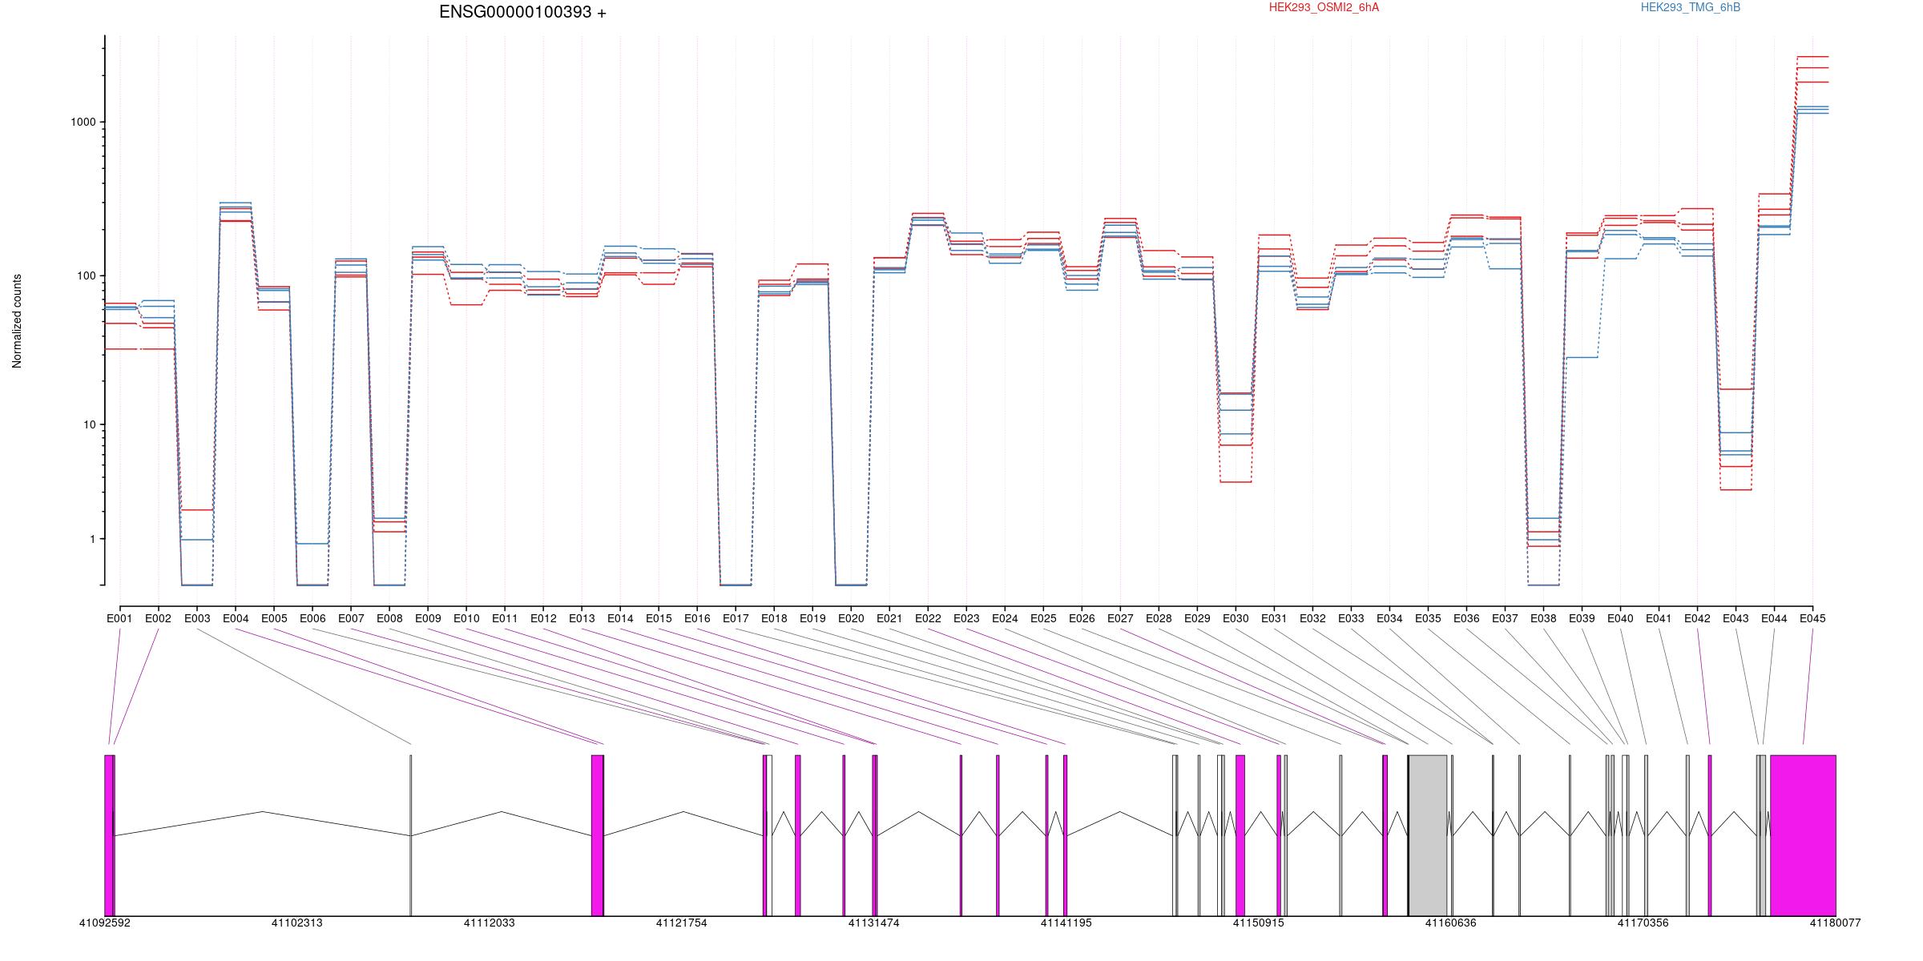1923x961 pixels.
Task: Click genomic coordinate 41121754
Action: coord(681,923)
